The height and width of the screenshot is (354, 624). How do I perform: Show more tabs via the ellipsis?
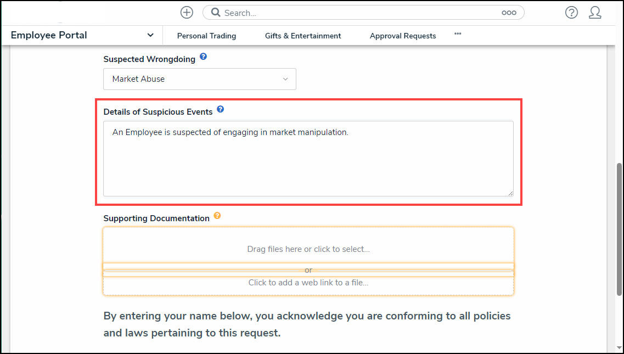tap(458, 34)
